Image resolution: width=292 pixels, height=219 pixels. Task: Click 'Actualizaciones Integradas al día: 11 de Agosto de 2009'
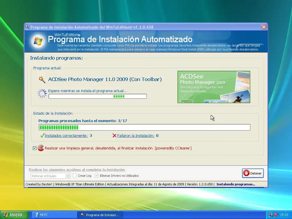point(145,184)
